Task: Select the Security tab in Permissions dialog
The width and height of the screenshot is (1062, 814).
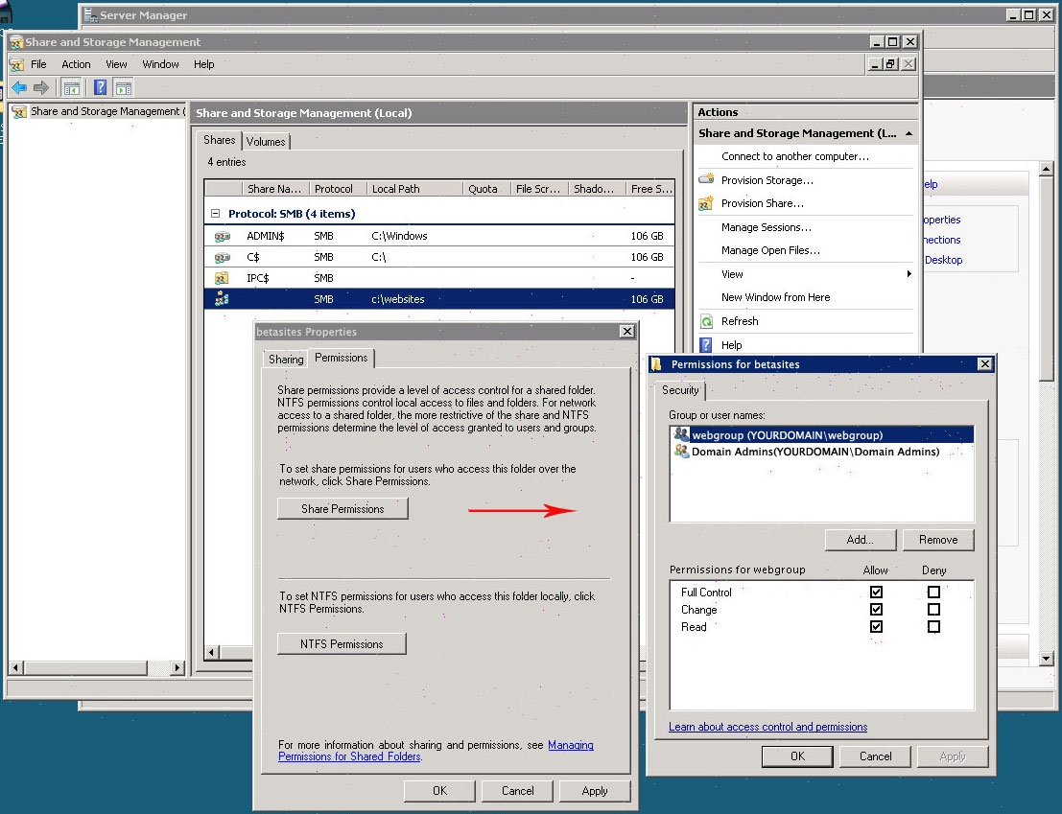Action: click(x=680, y=390)
